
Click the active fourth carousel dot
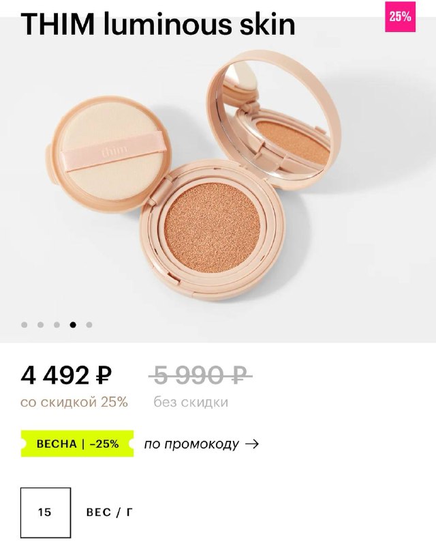point(73,325)
